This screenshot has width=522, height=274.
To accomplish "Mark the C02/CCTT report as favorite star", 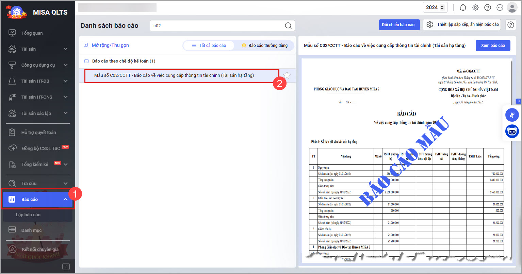I will [287, 75].
